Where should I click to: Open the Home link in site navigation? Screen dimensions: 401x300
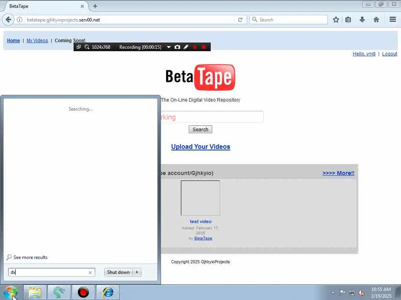pyautogui.click(x=13, y=41)
